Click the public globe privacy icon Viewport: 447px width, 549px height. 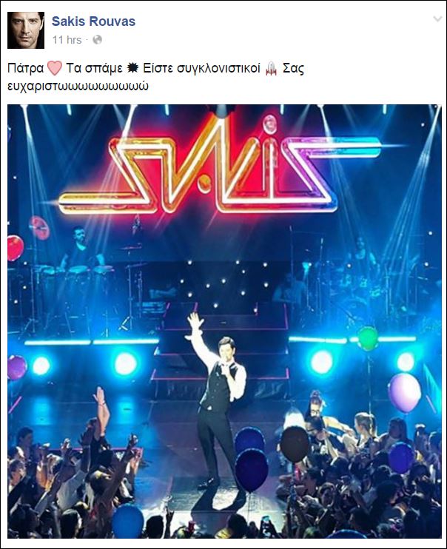coord(98,40)
